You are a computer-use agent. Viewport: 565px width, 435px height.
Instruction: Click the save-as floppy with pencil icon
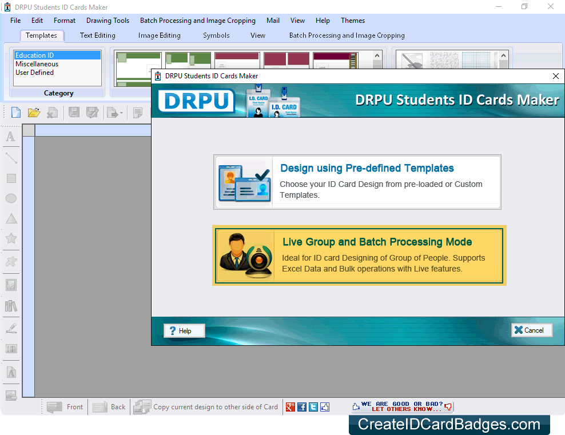point(92,113)
